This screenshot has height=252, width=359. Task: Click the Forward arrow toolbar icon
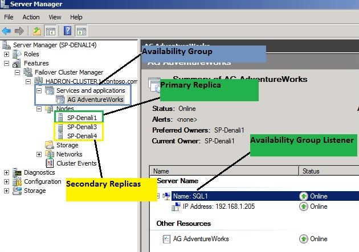pyautogui.click(x=19, y=31)
